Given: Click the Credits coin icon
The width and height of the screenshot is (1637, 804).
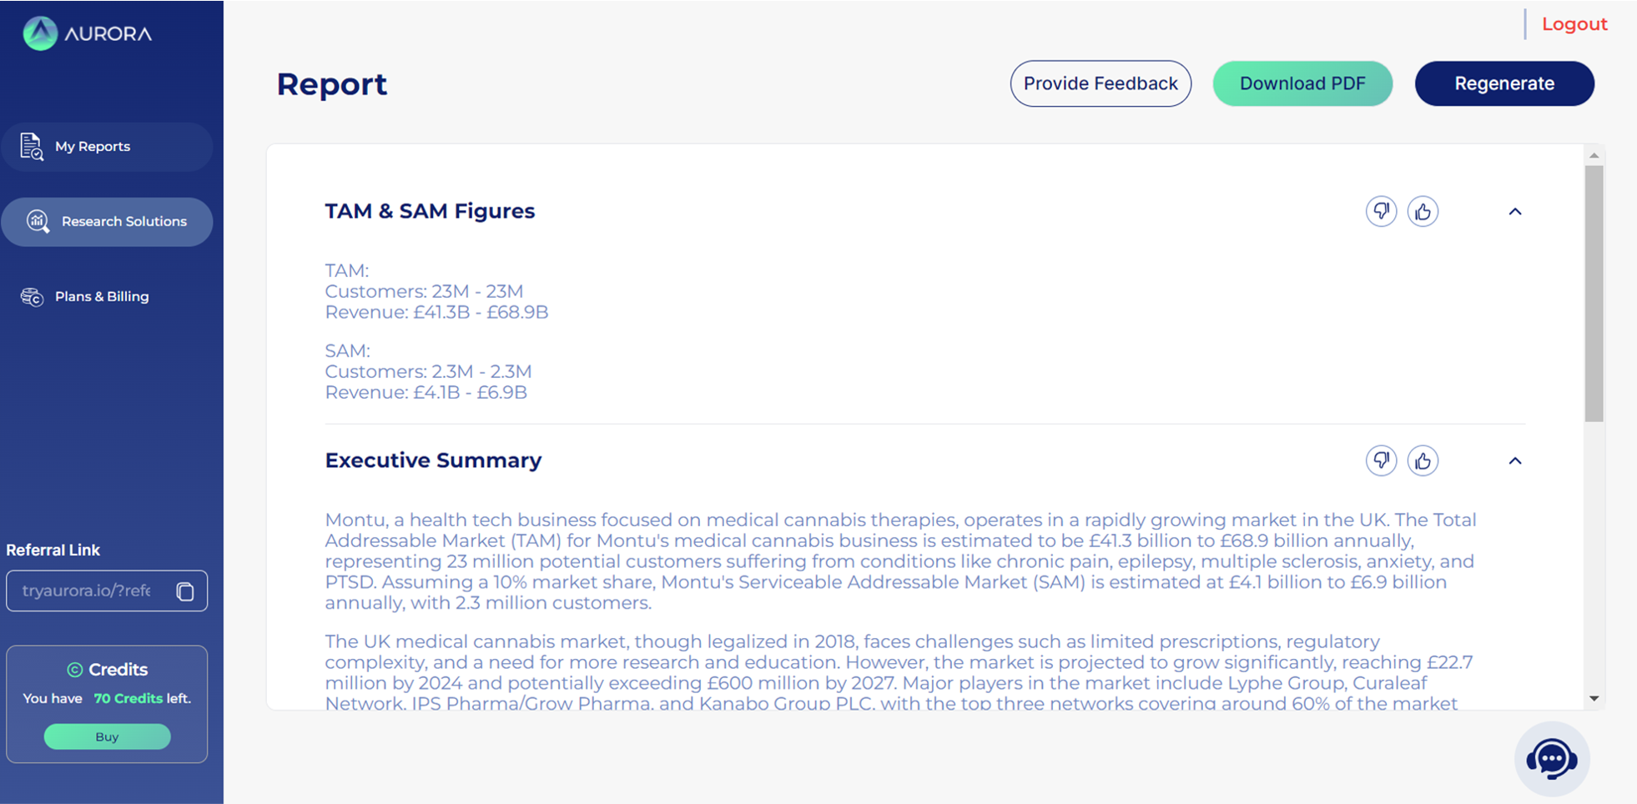Looking at the screenshot, I should (74, 670).
